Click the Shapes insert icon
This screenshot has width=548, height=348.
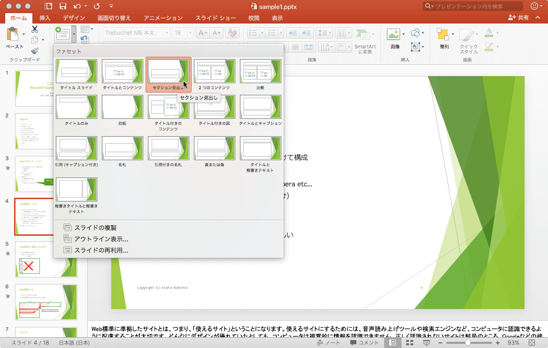pyautogui.click(x=415, y=33)
